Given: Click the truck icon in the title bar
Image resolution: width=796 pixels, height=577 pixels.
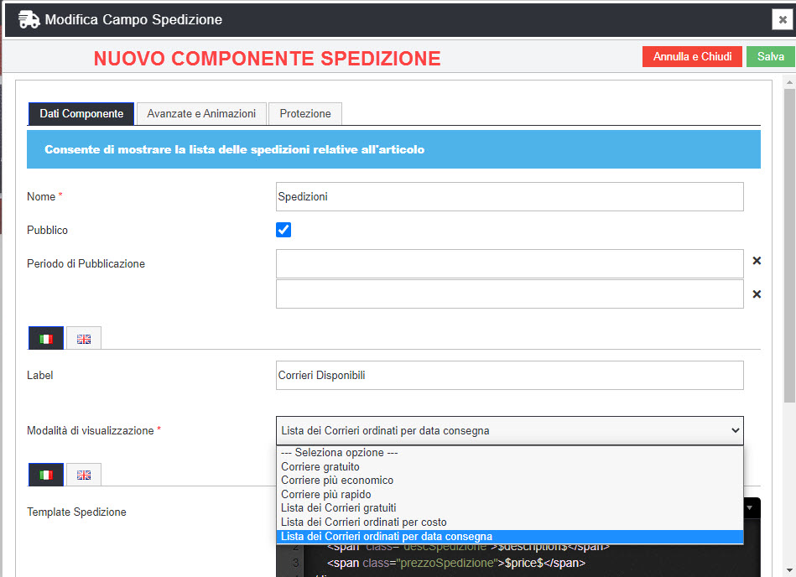Looking at the screenshot, I should (x=29, y=19).
